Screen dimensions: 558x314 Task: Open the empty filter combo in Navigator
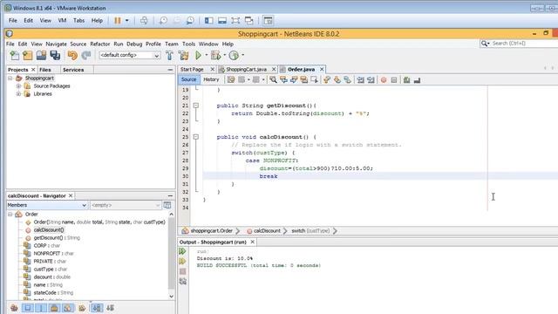point(126,205)
